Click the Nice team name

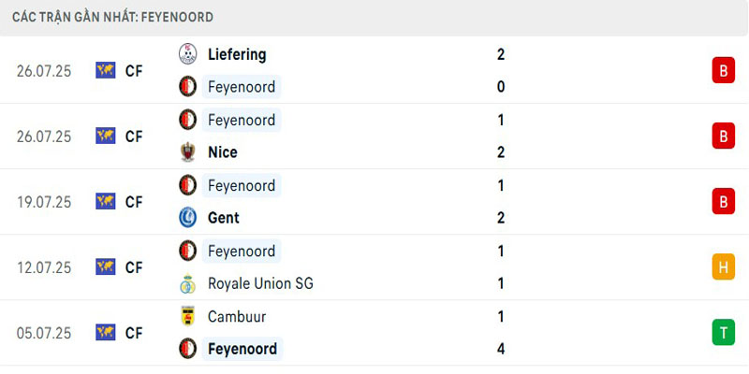pos(223,151)
